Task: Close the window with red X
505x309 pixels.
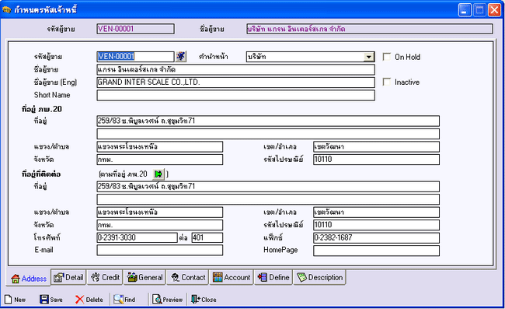Action: tap(494, 10)
